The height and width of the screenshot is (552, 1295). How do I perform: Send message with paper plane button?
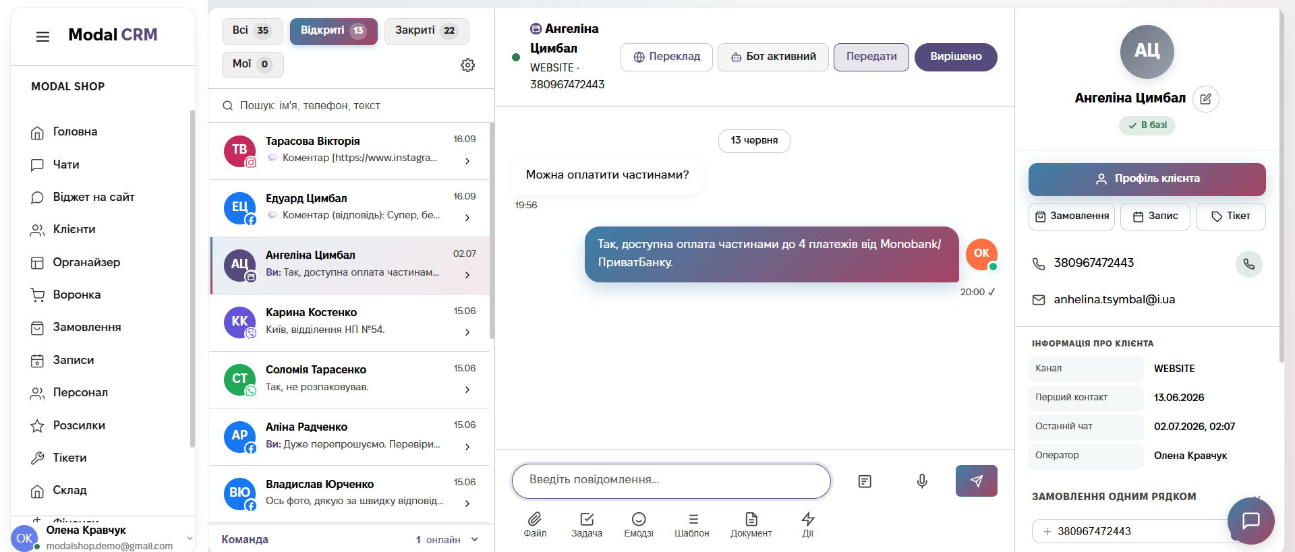[x=976, y=481]
